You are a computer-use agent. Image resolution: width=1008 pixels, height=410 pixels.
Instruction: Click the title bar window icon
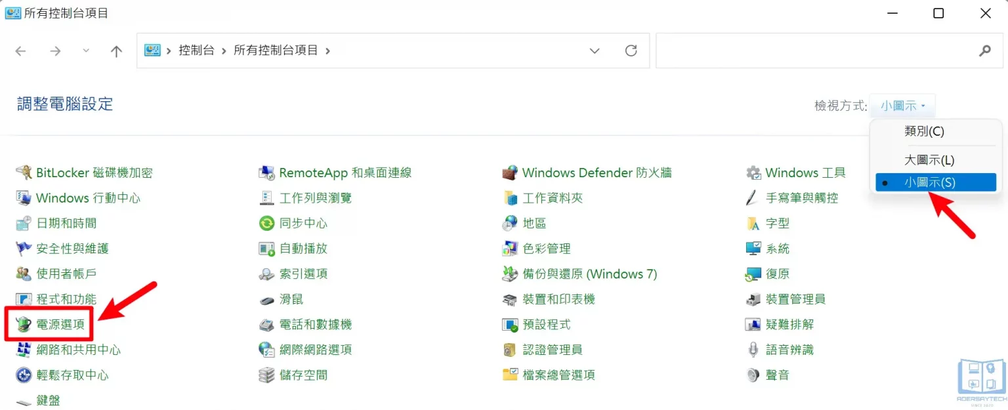(12, 13)
